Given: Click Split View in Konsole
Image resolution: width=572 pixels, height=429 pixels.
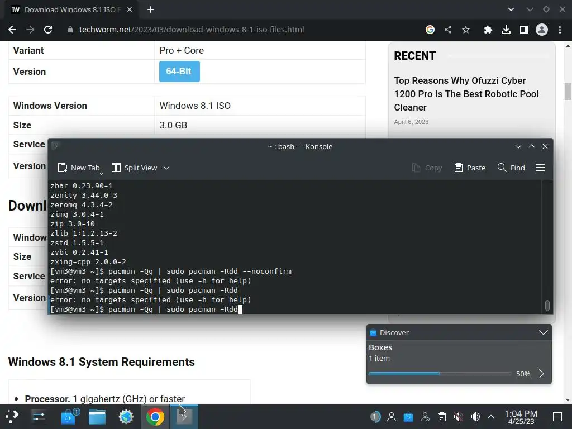Looking at the screenshot, I should pyautogui.click(x=134, y=168).
